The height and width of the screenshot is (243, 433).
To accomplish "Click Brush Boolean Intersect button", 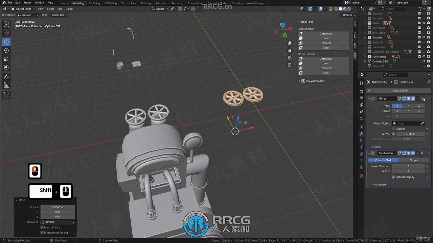I will pyautogui.click(x=324, y=68).
